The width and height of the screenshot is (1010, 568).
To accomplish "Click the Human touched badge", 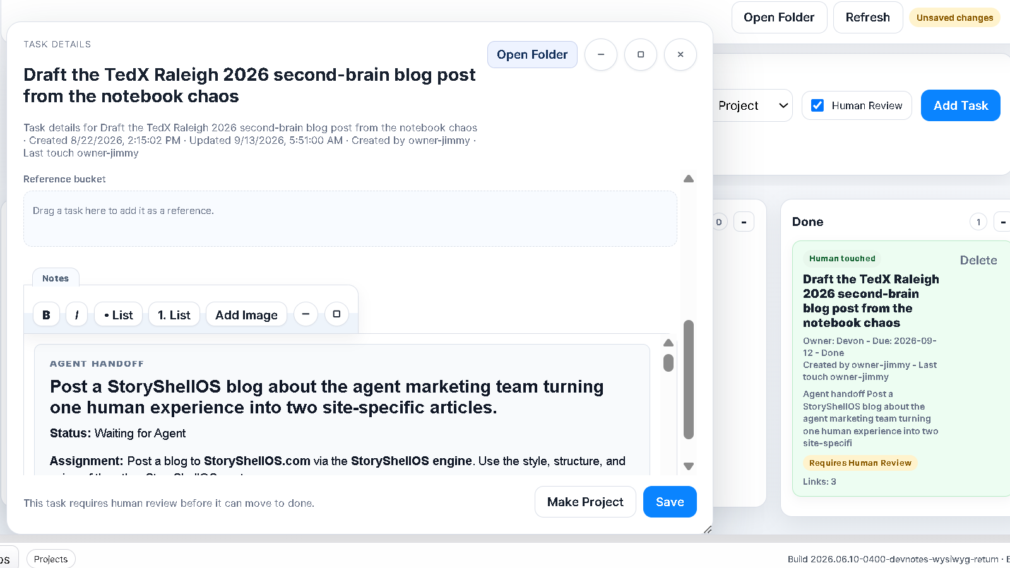I will 842,258.
